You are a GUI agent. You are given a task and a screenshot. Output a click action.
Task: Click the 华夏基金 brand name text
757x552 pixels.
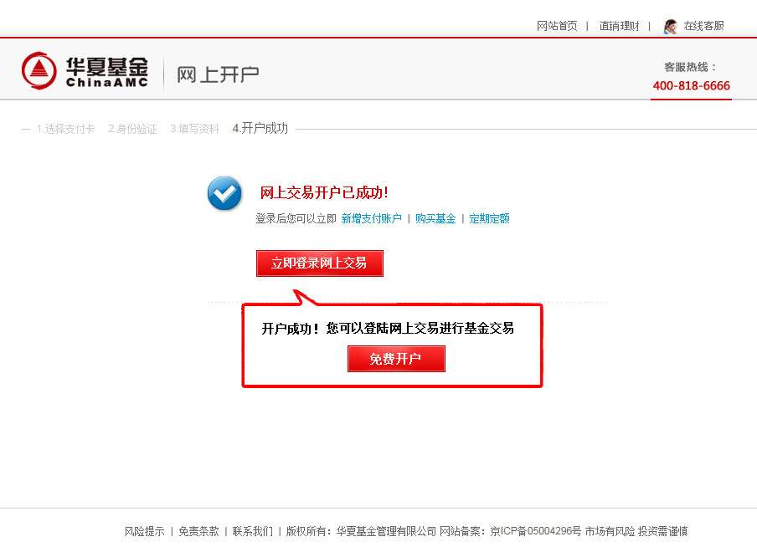pyautogui.click(x=106, y=66)
